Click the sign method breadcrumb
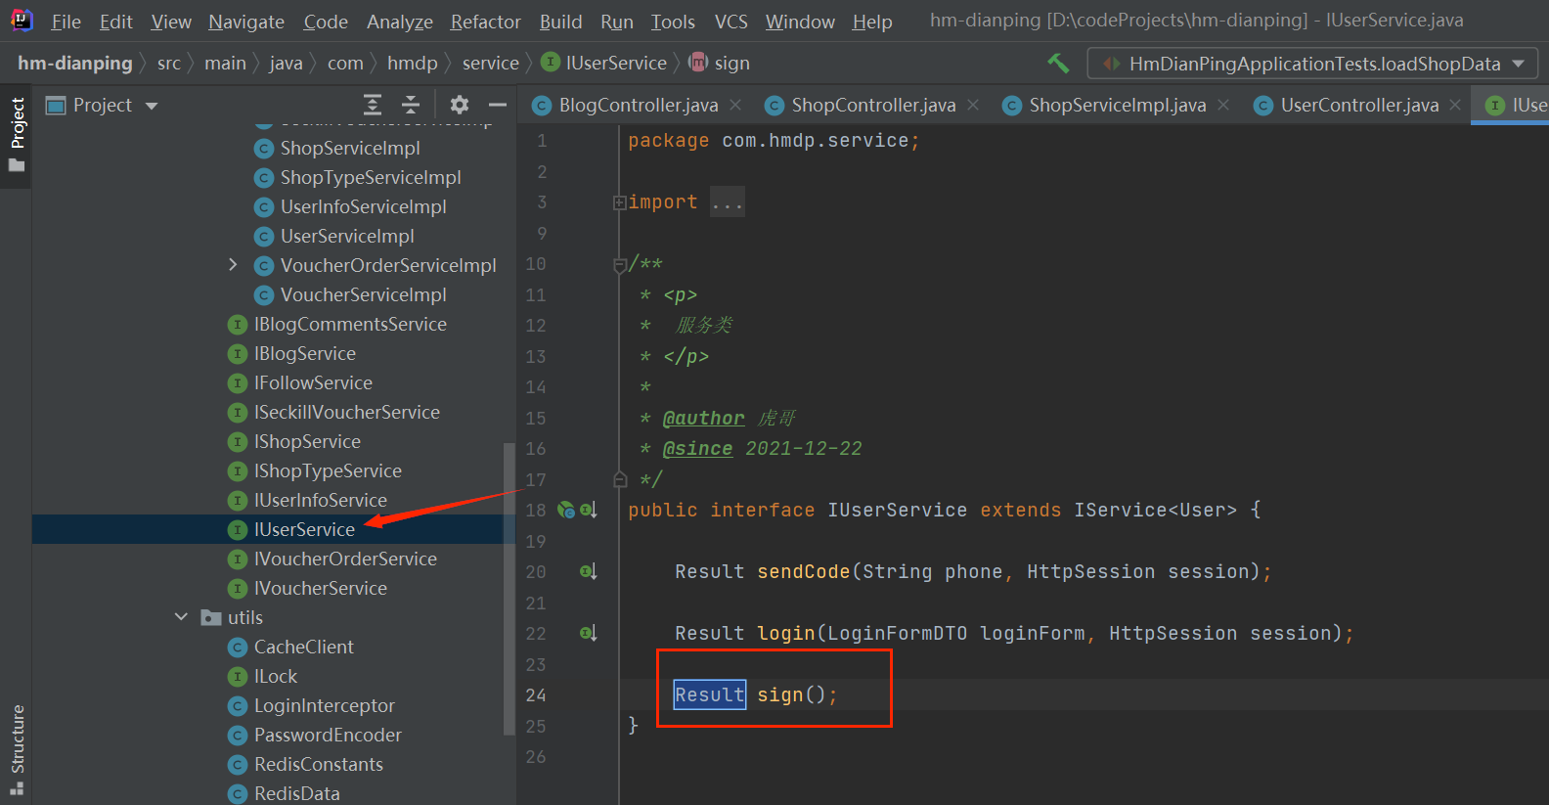Screen dimensions: 1549x805 pyautogui.click(x=720, y=64)
